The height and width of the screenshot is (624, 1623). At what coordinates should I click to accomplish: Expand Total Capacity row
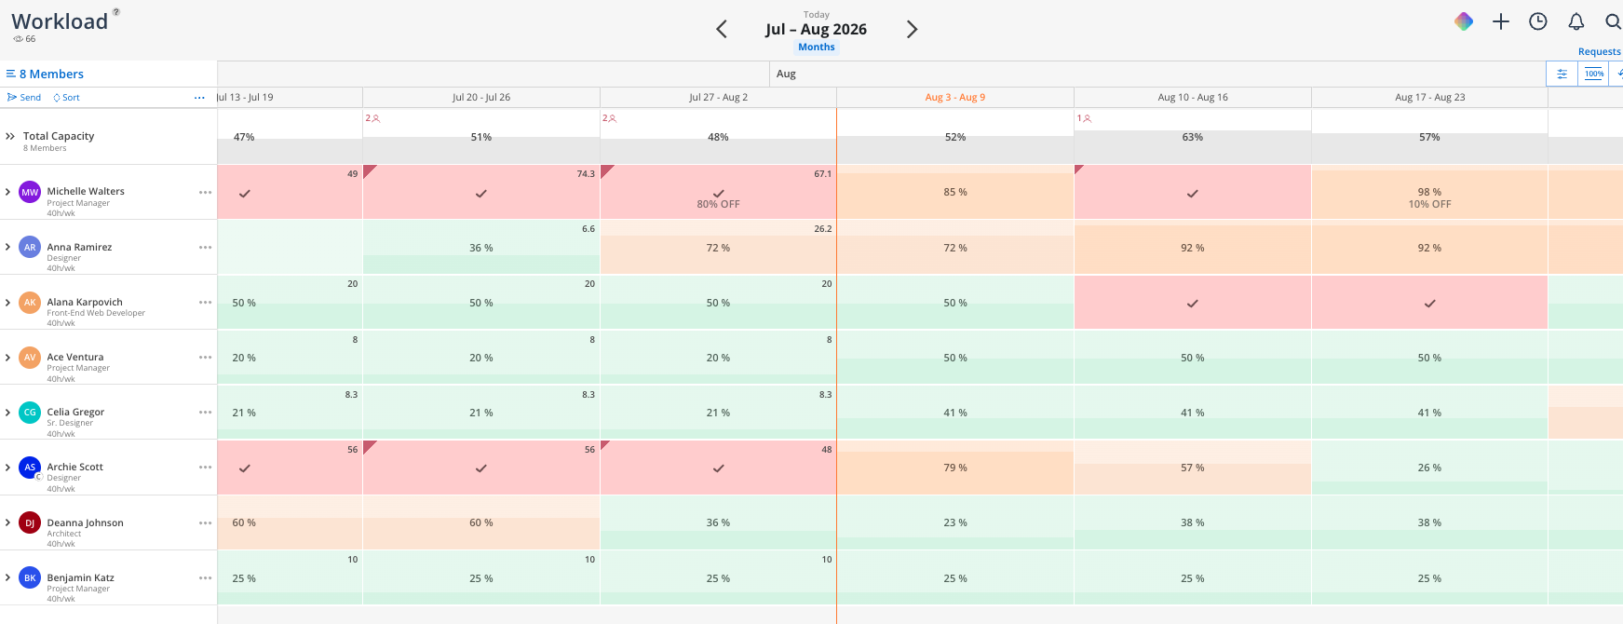tap(10, 136)
